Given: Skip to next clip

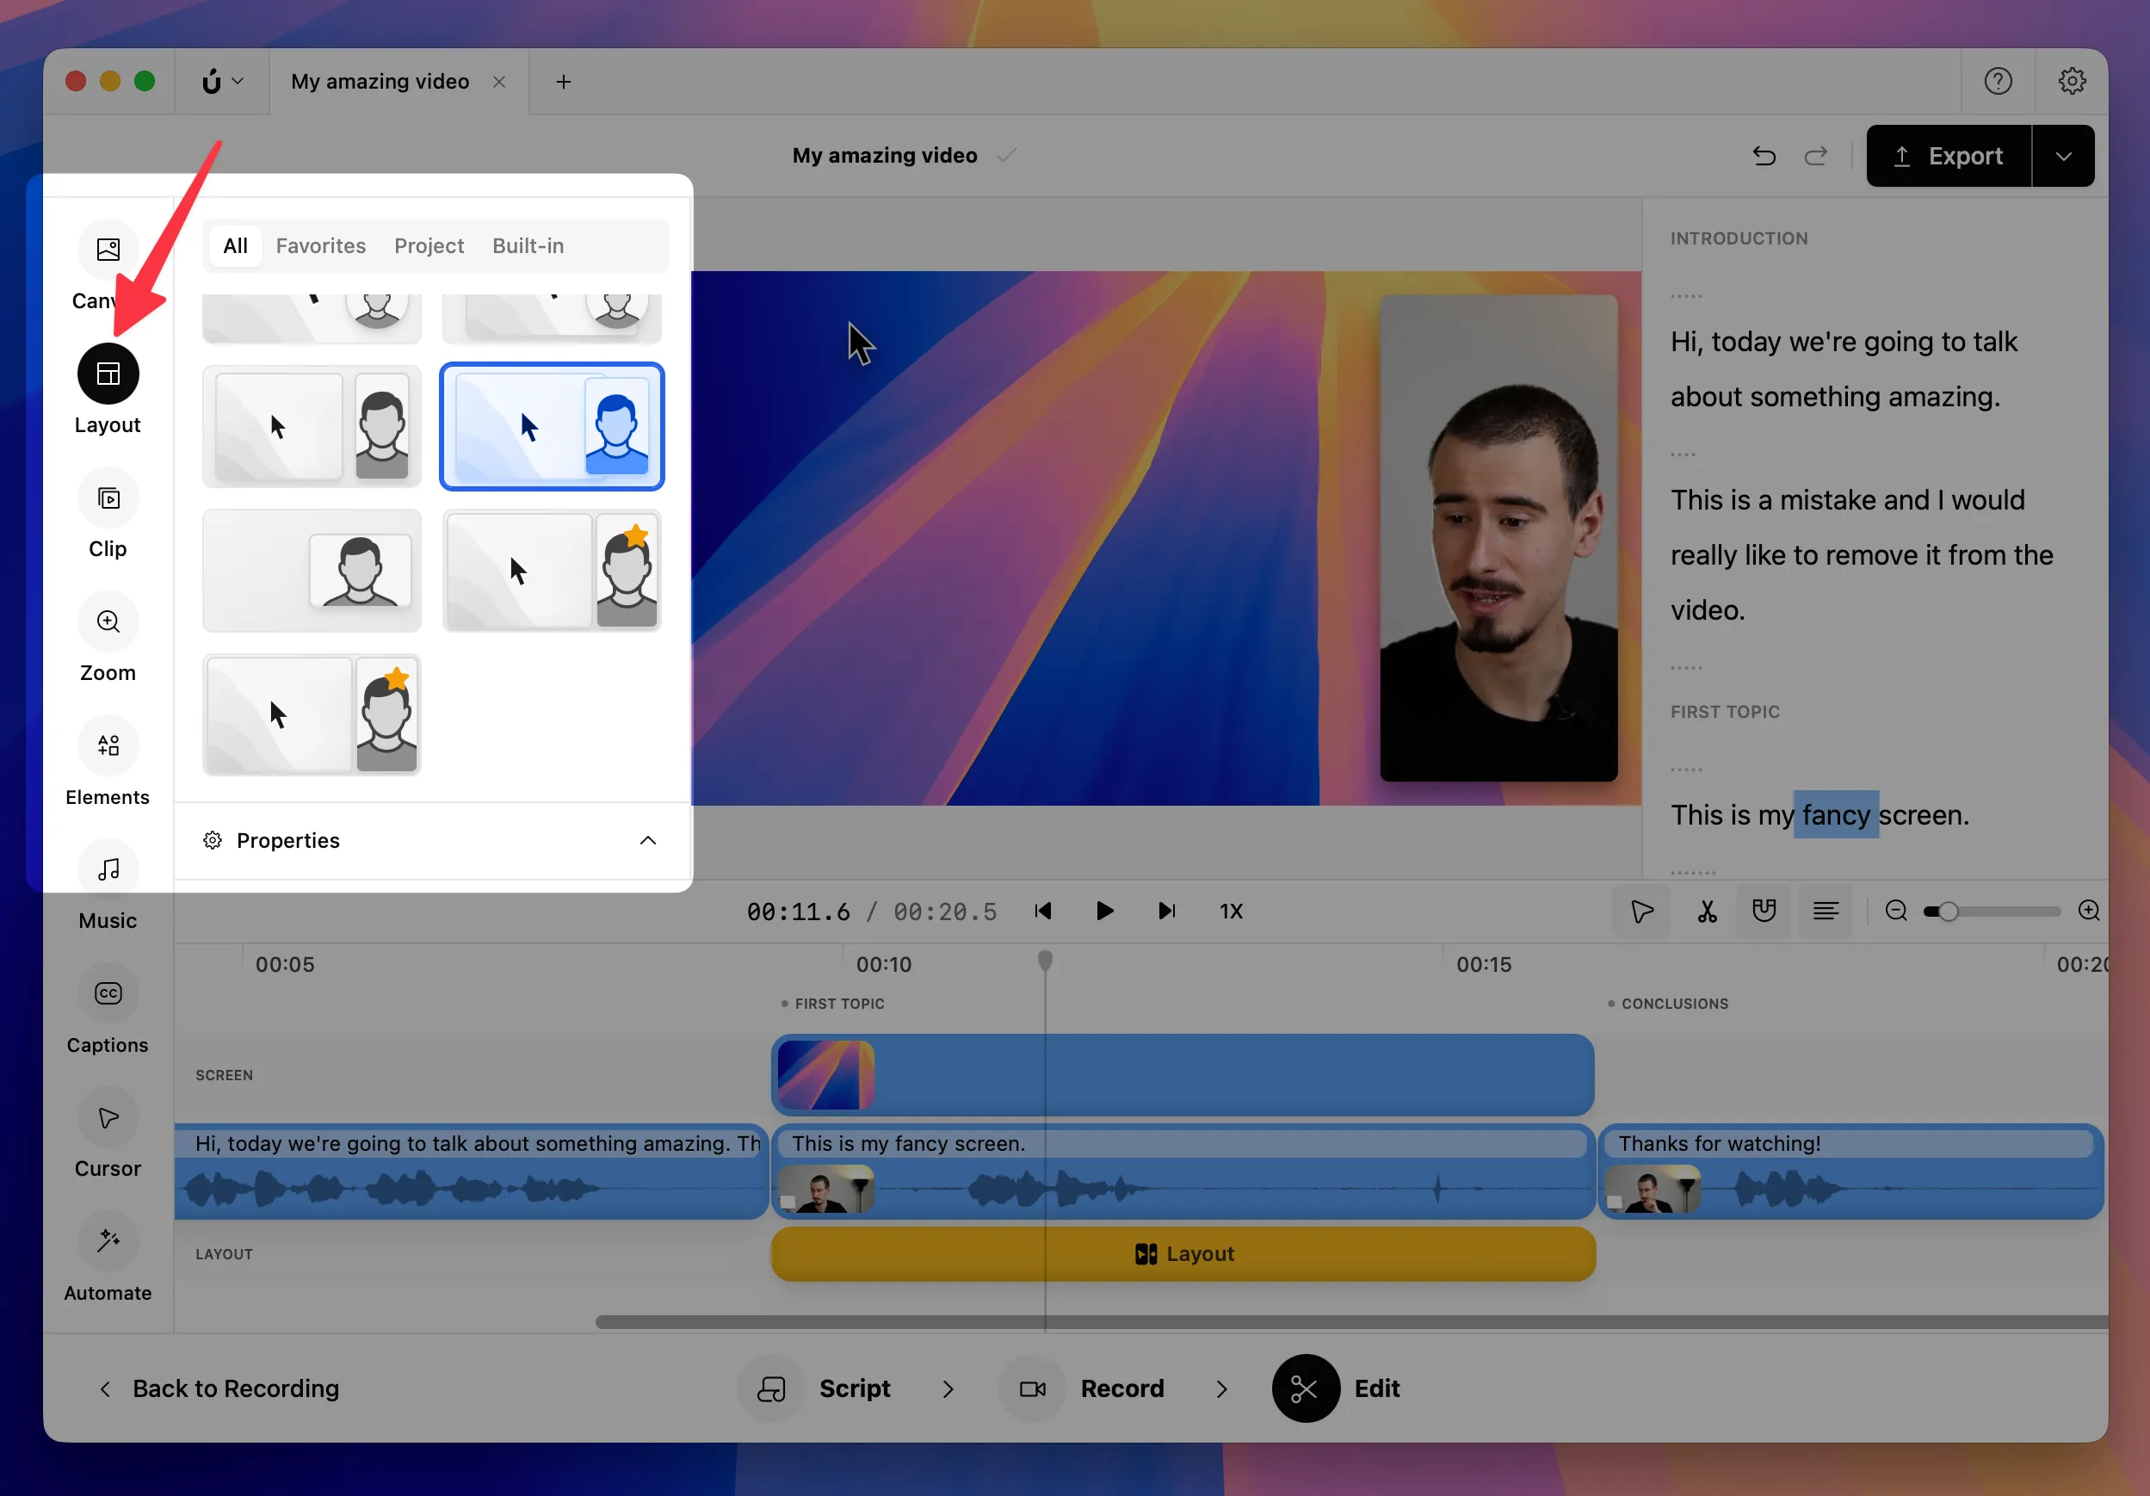Looking at the screenshot, I should [x=1166, y=912].
